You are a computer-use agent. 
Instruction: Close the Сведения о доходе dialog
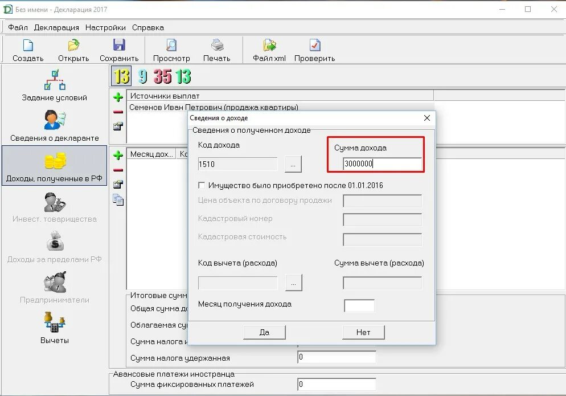pyautogui.click(x=427, y=118)
